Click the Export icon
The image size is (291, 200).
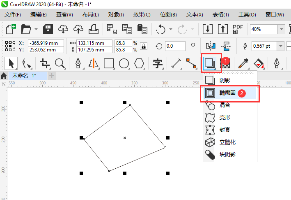[223, 29]
